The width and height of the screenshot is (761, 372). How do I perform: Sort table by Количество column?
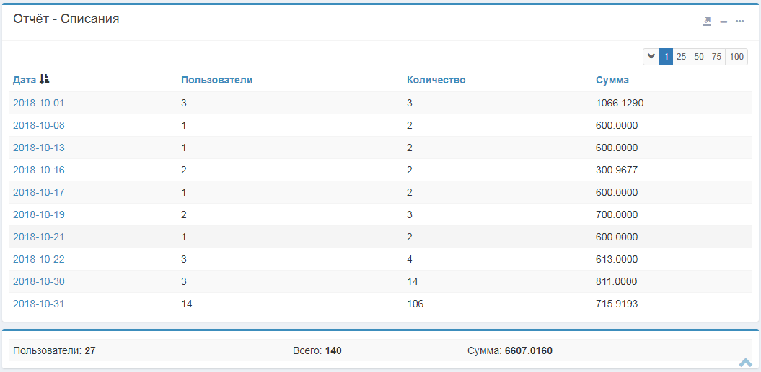(436, 80)
